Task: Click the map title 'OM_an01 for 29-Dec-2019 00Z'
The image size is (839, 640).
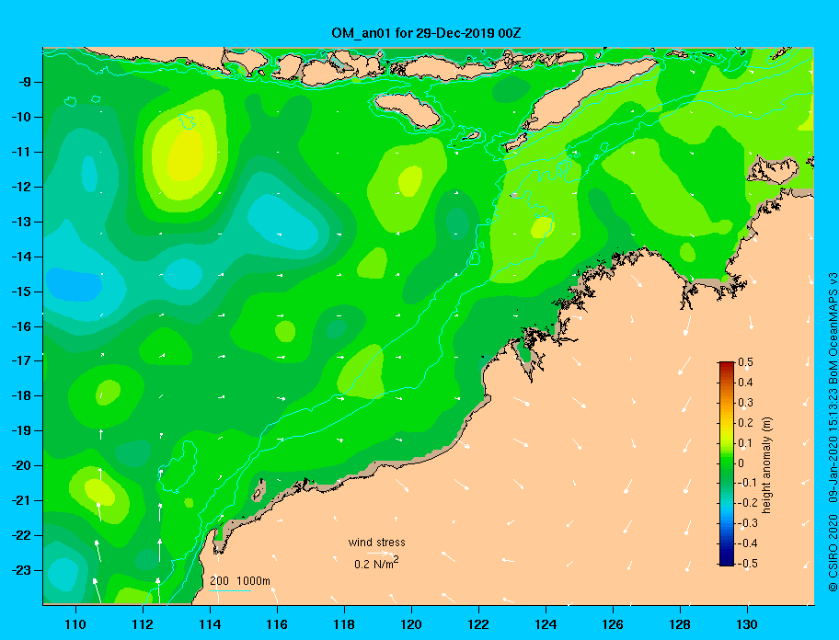Action: [426, 33]
